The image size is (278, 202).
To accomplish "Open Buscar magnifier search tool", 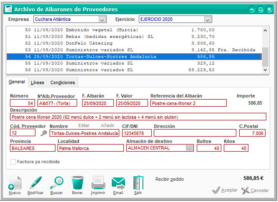I will tap(57, 184).
